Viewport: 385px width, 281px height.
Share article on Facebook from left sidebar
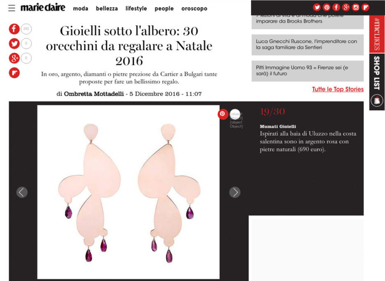14,29
